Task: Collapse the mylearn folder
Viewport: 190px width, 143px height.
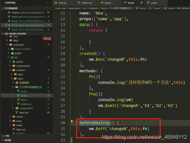Action: tap(10, 70)
